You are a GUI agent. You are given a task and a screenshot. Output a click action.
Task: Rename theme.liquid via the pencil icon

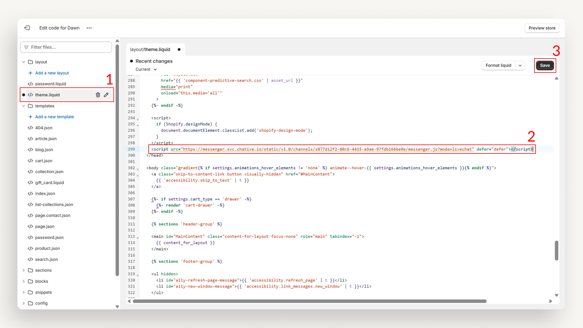point(106,95)
